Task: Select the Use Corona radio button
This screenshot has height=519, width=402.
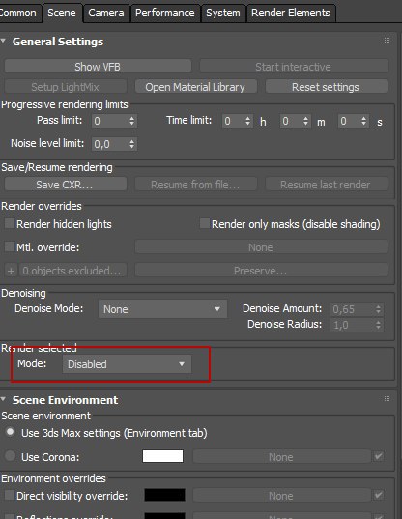Action: tap(11, 456)
